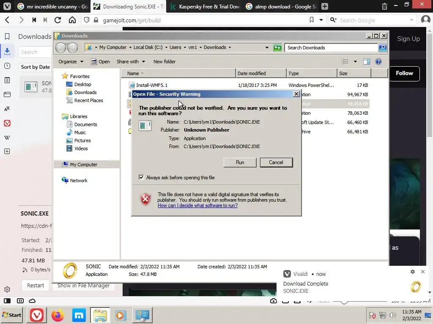433x324 pixels.
Task: Go back in browser history
Action: click(x=8, y=20)
